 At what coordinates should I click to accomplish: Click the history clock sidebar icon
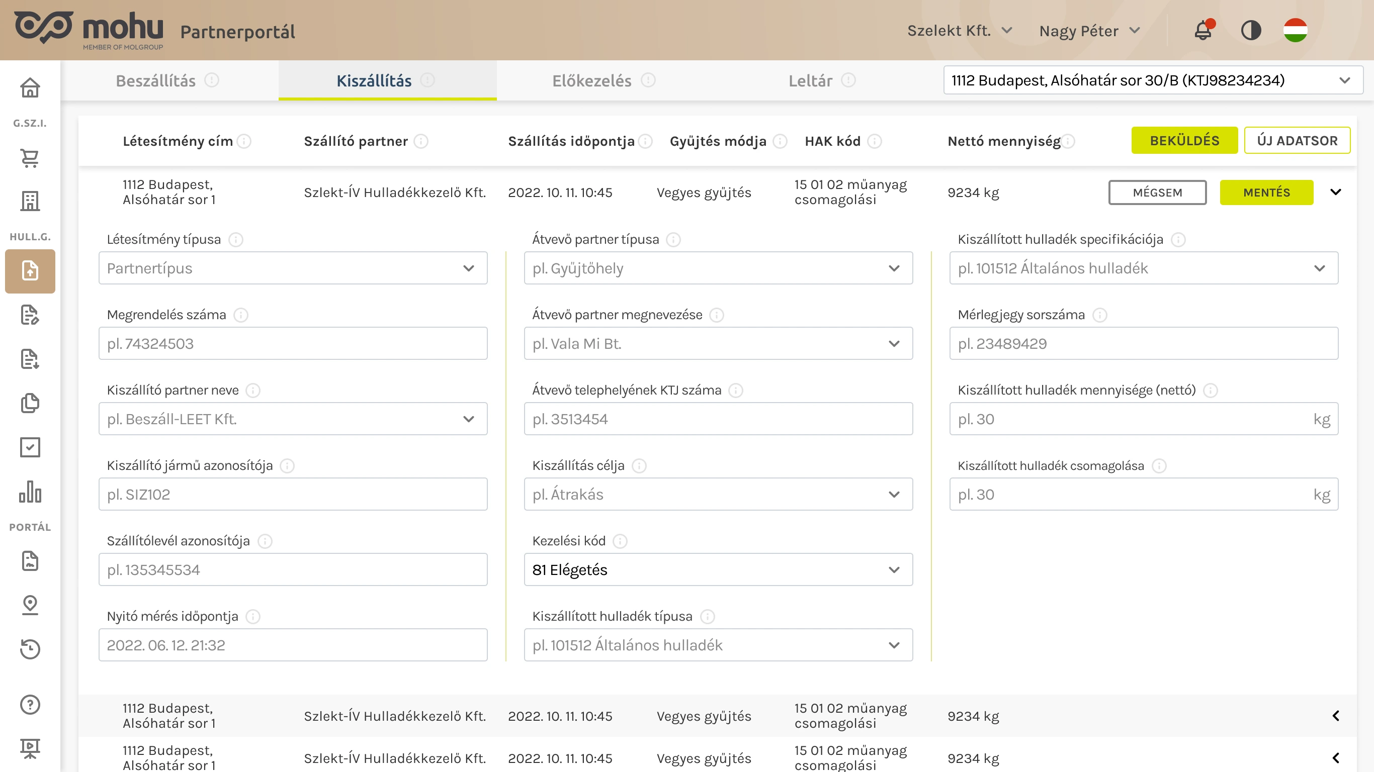(30, 649)
